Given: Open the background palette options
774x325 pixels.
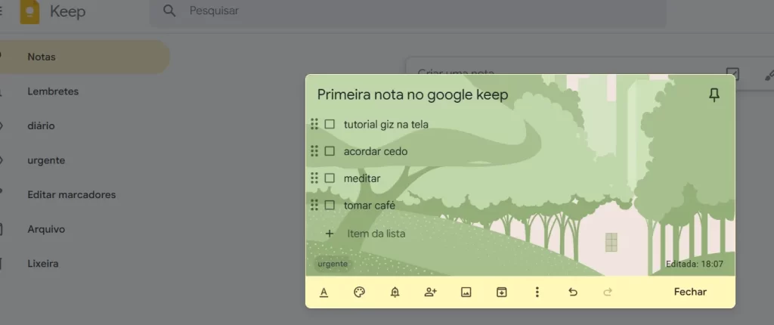Looking at the screenshot, I should [x=359, y=292].
